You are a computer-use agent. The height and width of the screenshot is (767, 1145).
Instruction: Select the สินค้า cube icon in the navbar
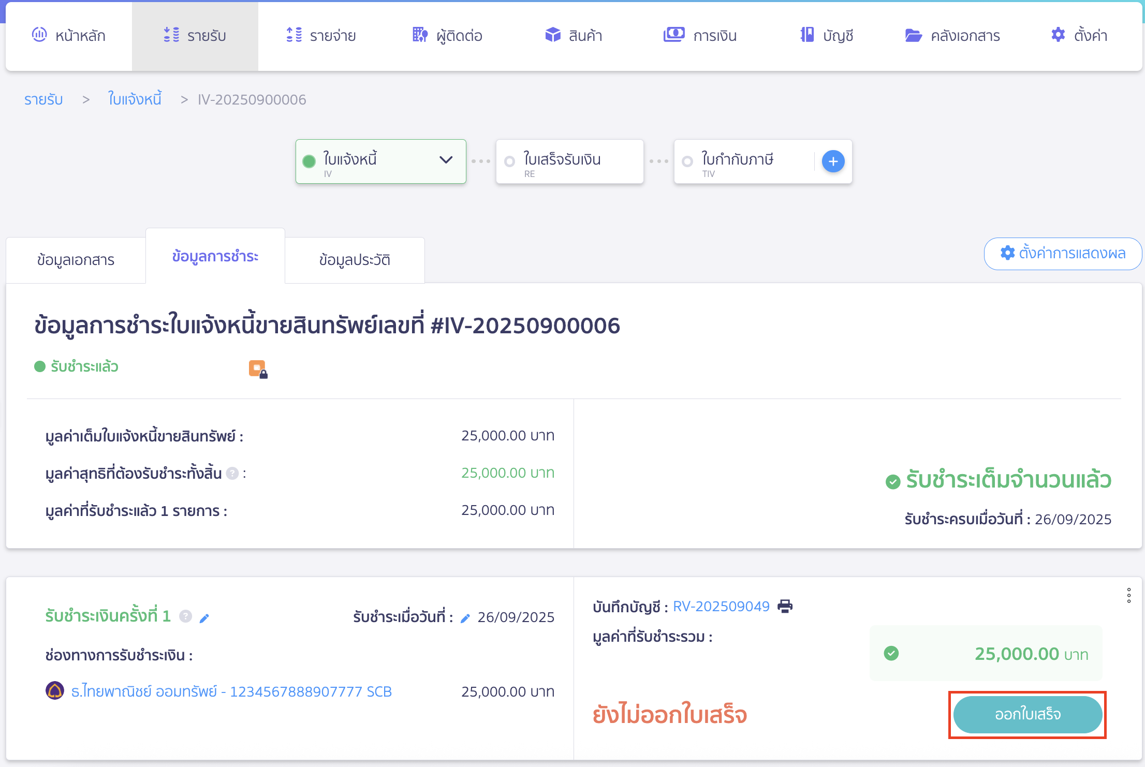pyautogui.click(x=553, y=35)
